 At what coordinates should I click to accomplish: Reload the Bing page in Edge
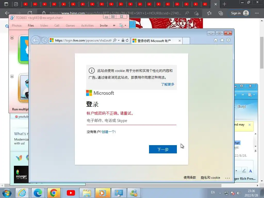tap(30, 13)
